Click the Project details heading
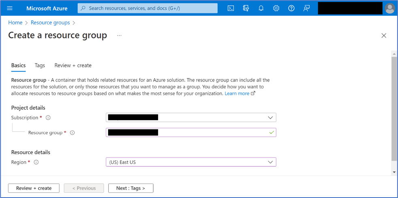The height and width of the screenshot is (198, 398). coord(28,108)
